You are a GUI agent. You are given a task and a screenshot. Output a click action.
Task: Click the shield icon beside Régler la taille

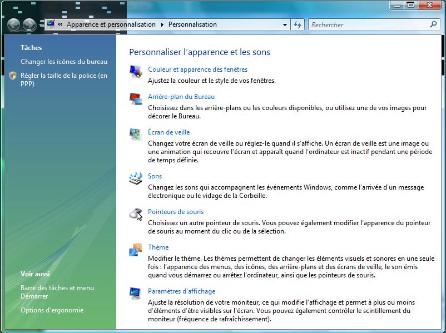[13, 76]
